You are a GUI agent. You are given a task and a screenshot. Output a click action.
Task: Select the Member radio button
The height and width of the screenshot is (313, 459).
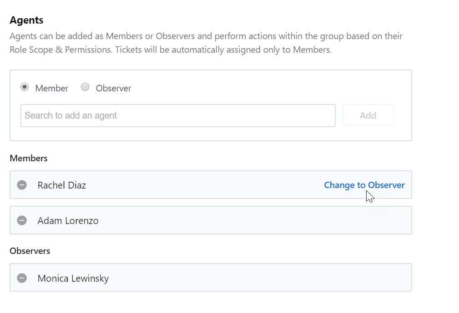(25, 87)
